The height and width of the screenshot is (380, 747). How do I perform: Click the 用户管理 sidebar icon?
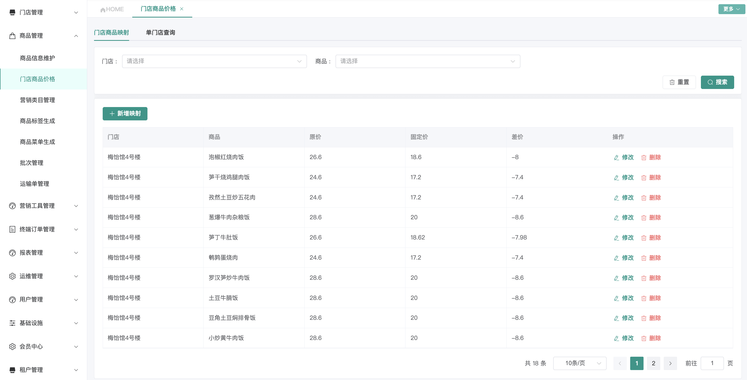12,300
